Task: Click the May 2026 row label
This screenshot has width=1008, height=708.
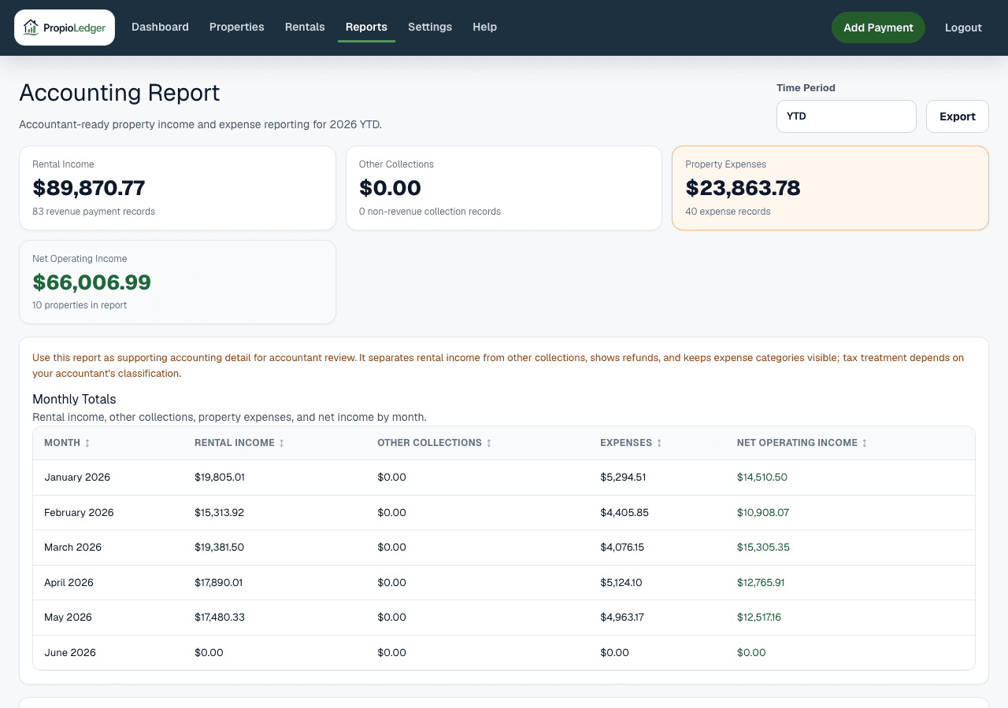Action: point(68,618)
